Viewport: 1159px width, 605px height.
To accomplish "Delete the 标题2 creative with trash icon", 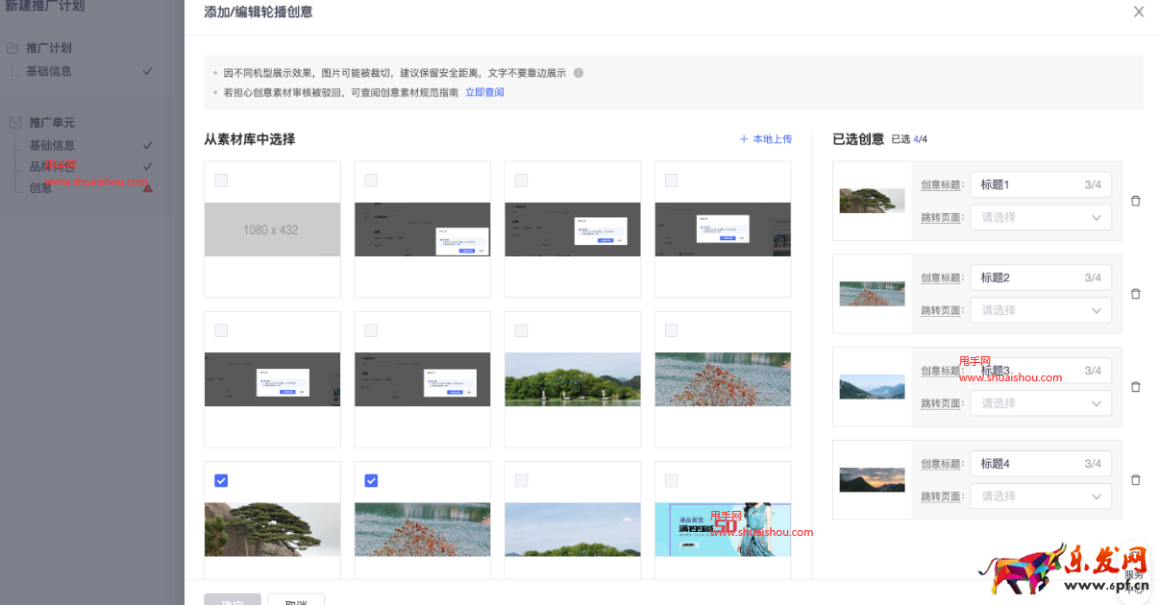I will 1135,294.
